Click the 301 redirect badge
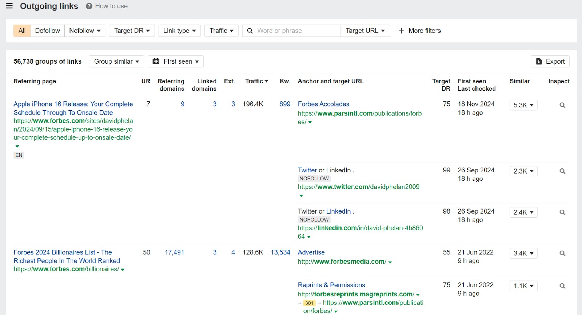The image size is (582, 315). pos(310,303)
